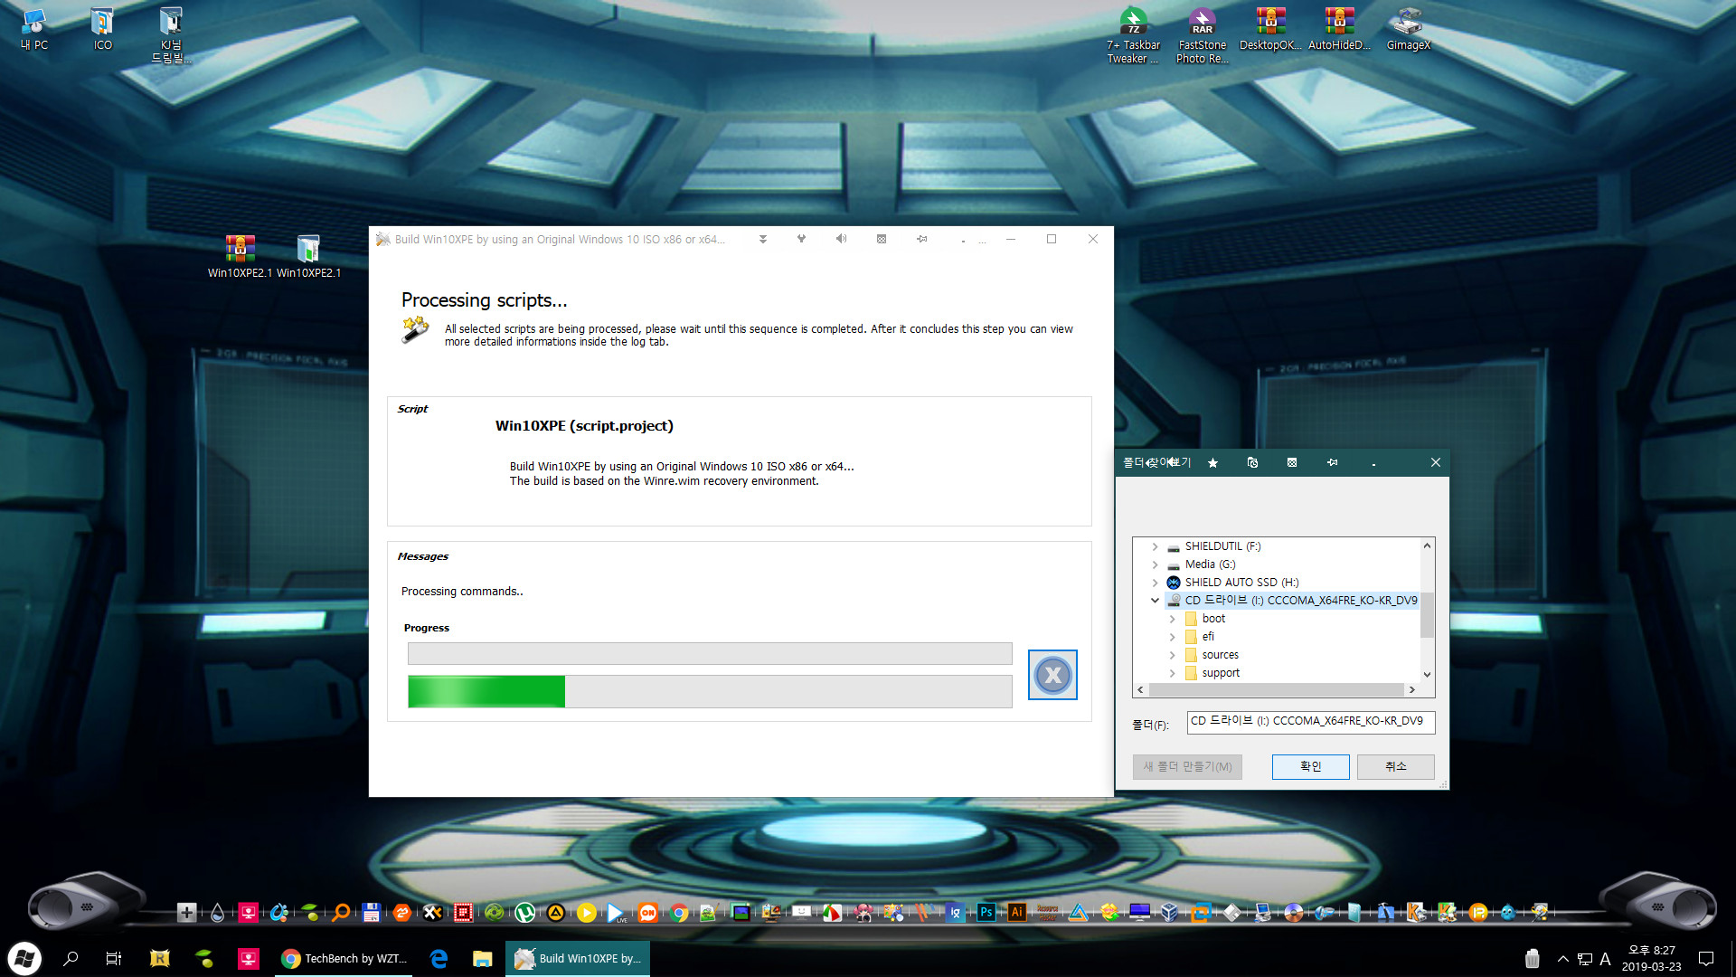Click the folder tree horizontal scrollbar
This screenshot has height=977, width=1736.
1276,689
